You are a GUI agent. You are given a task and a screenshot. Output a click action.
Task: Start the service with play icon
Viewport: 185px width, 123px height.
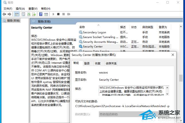[53, 14]
